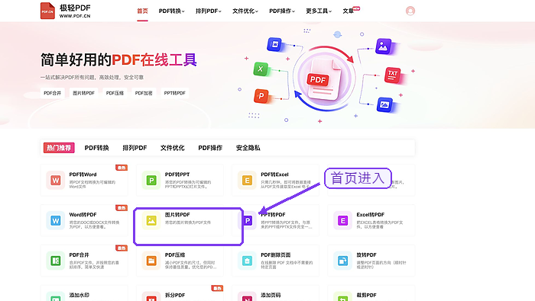Open the PDF删除页面 card title
This screenshot has width=535, height=301.
(x=276, y=255)
